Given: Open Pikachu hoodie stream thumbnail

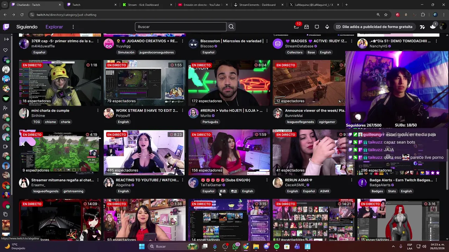Looking at the screenshot, I should point(60,83).
